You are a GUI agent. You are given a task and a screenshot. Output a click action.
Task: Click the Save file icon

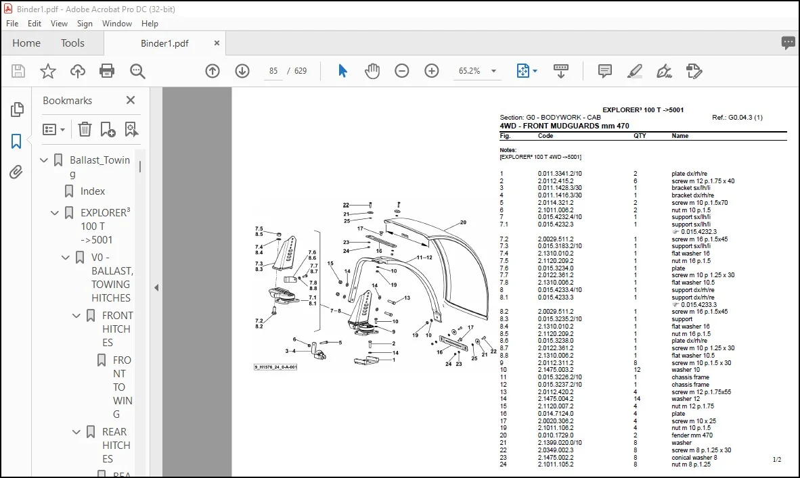tap(18, 71)
